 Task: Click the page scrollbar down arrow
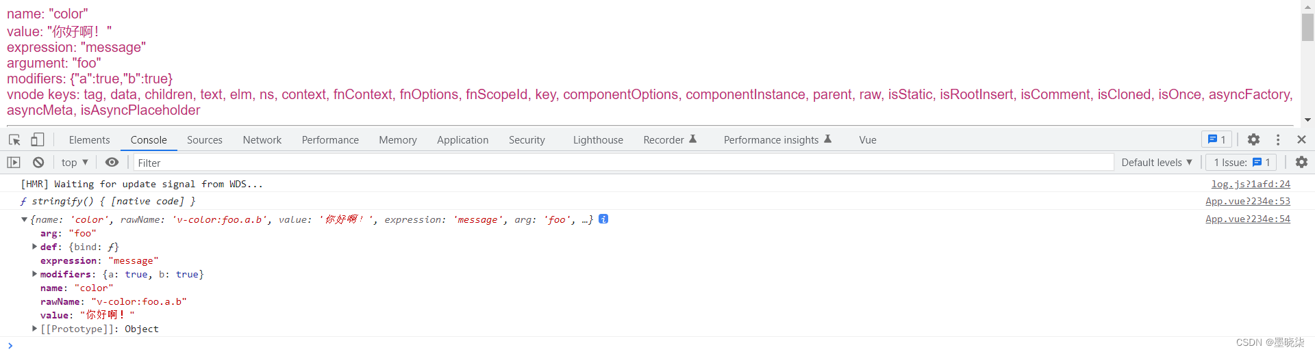[x=1307, y=120]
